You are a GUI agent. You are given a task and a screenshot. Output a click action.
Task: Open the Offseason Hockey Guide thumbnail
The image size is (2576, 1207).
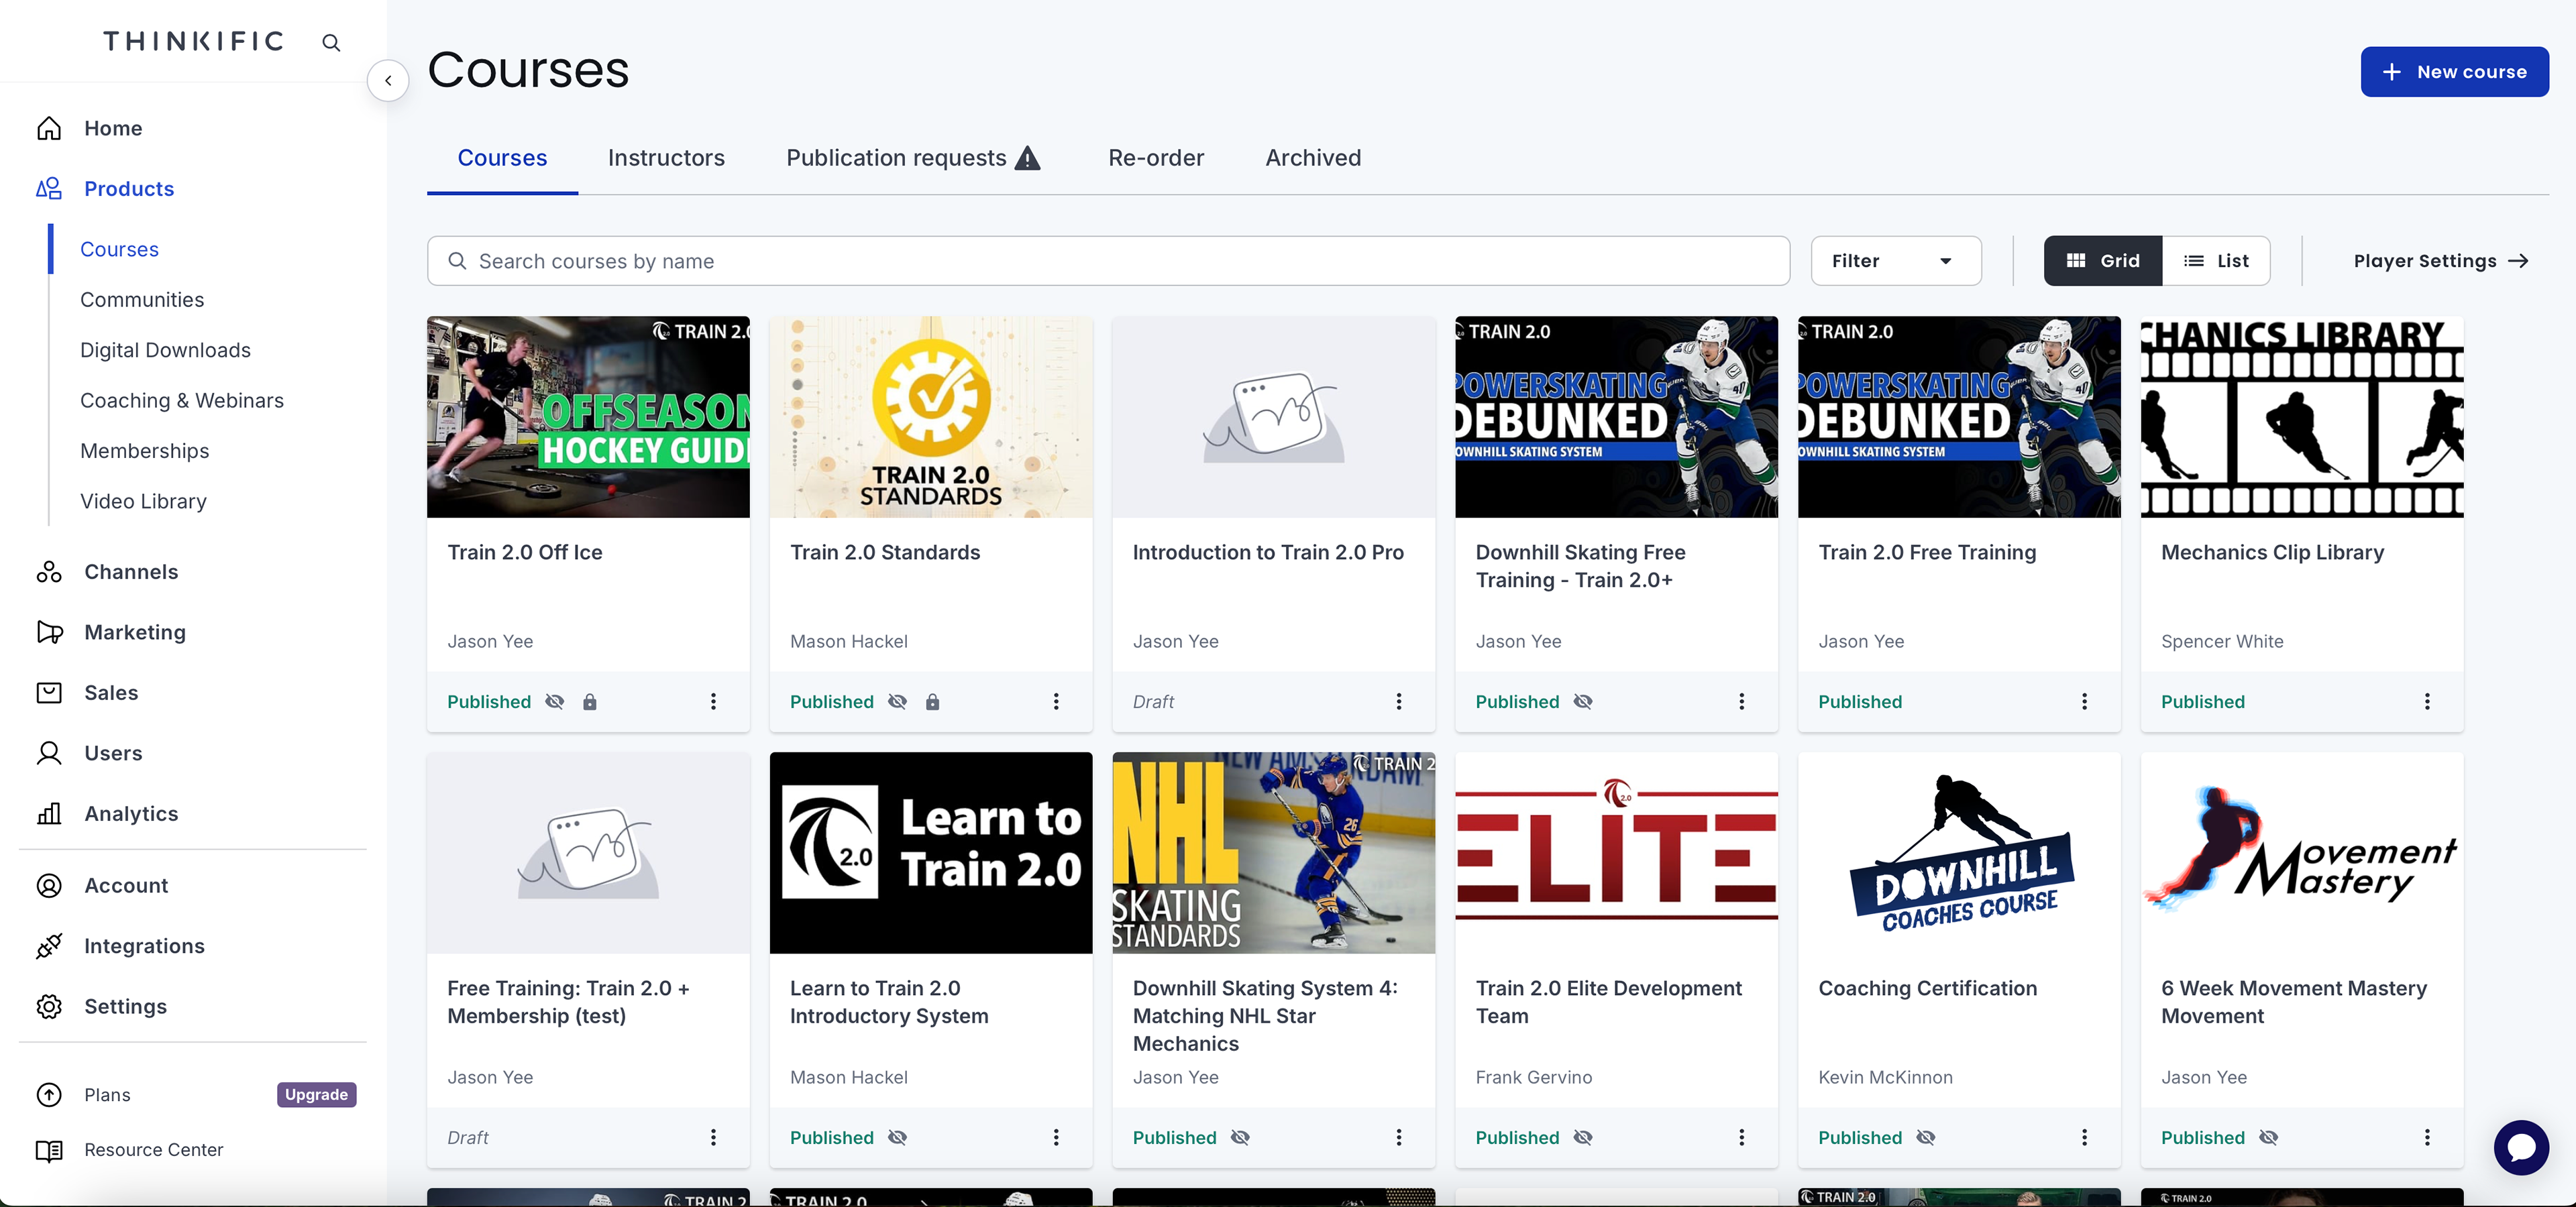(x=588, y=418)
